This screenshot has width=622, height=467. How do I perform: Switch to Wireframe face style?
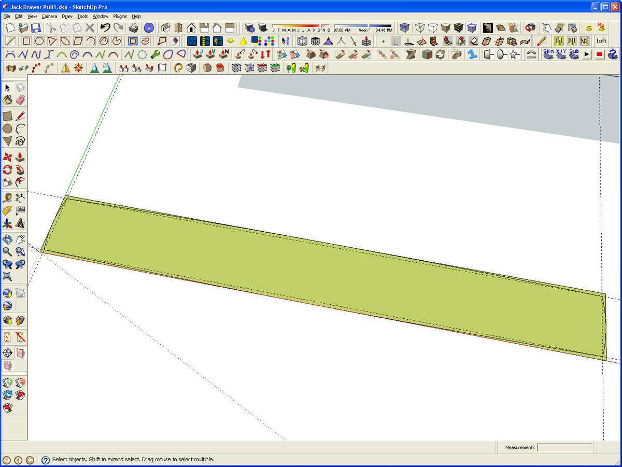420,28
